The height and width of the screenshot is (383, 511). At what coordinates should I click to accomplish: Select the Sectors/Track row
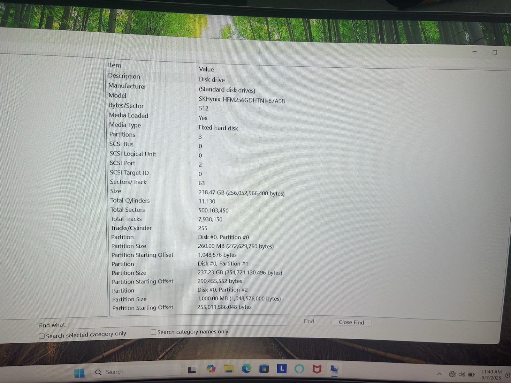[x=128, y=182]
